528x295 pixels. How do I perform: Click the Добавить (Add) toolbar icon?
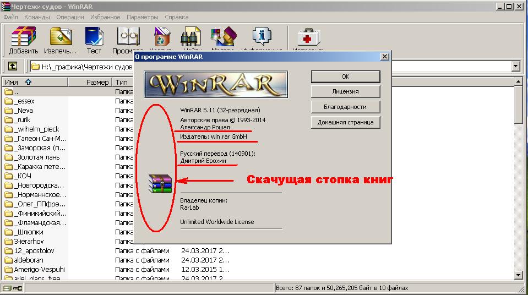click(x=24, y=40)
